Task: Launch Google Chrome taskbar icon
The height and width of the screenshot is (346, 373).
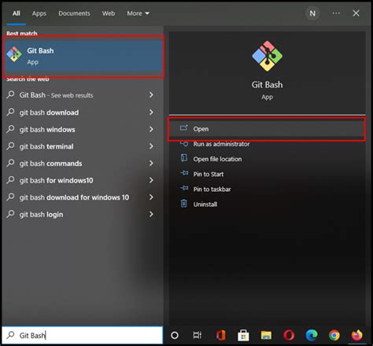Action: 334,335
